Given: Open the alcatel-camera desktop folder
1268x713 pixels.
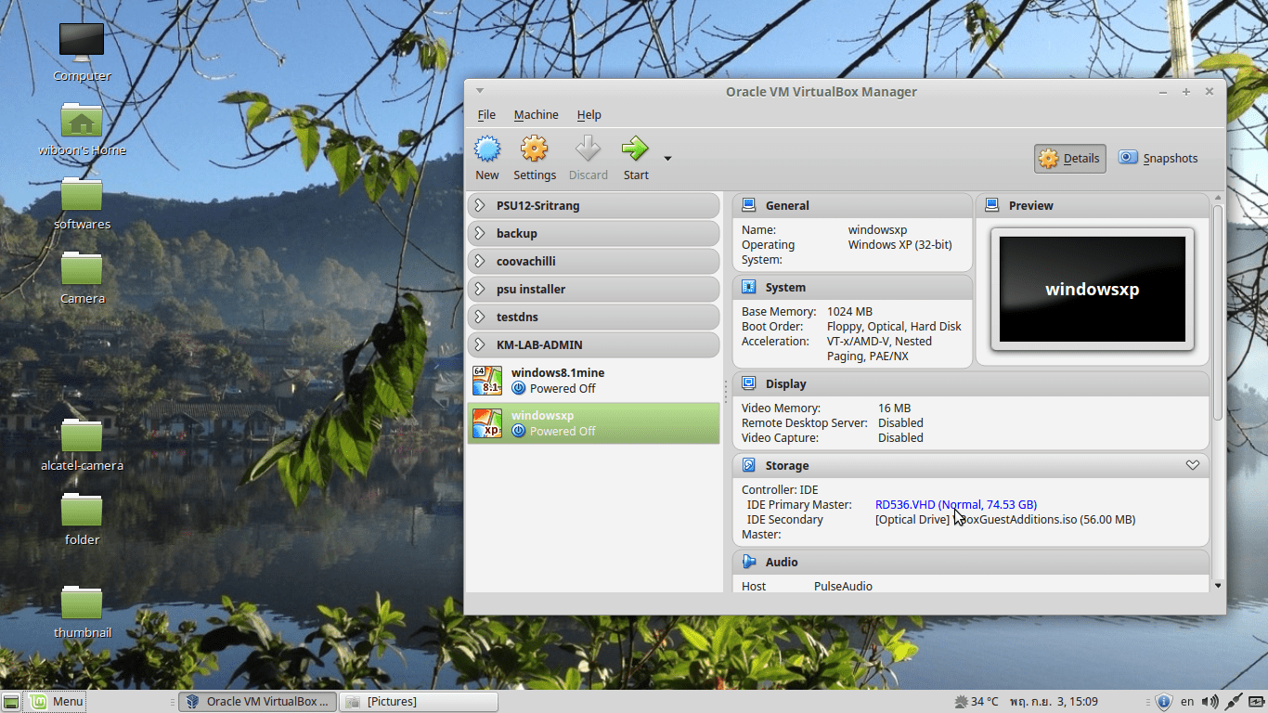Looking at the screenshot, I should 82,435.
